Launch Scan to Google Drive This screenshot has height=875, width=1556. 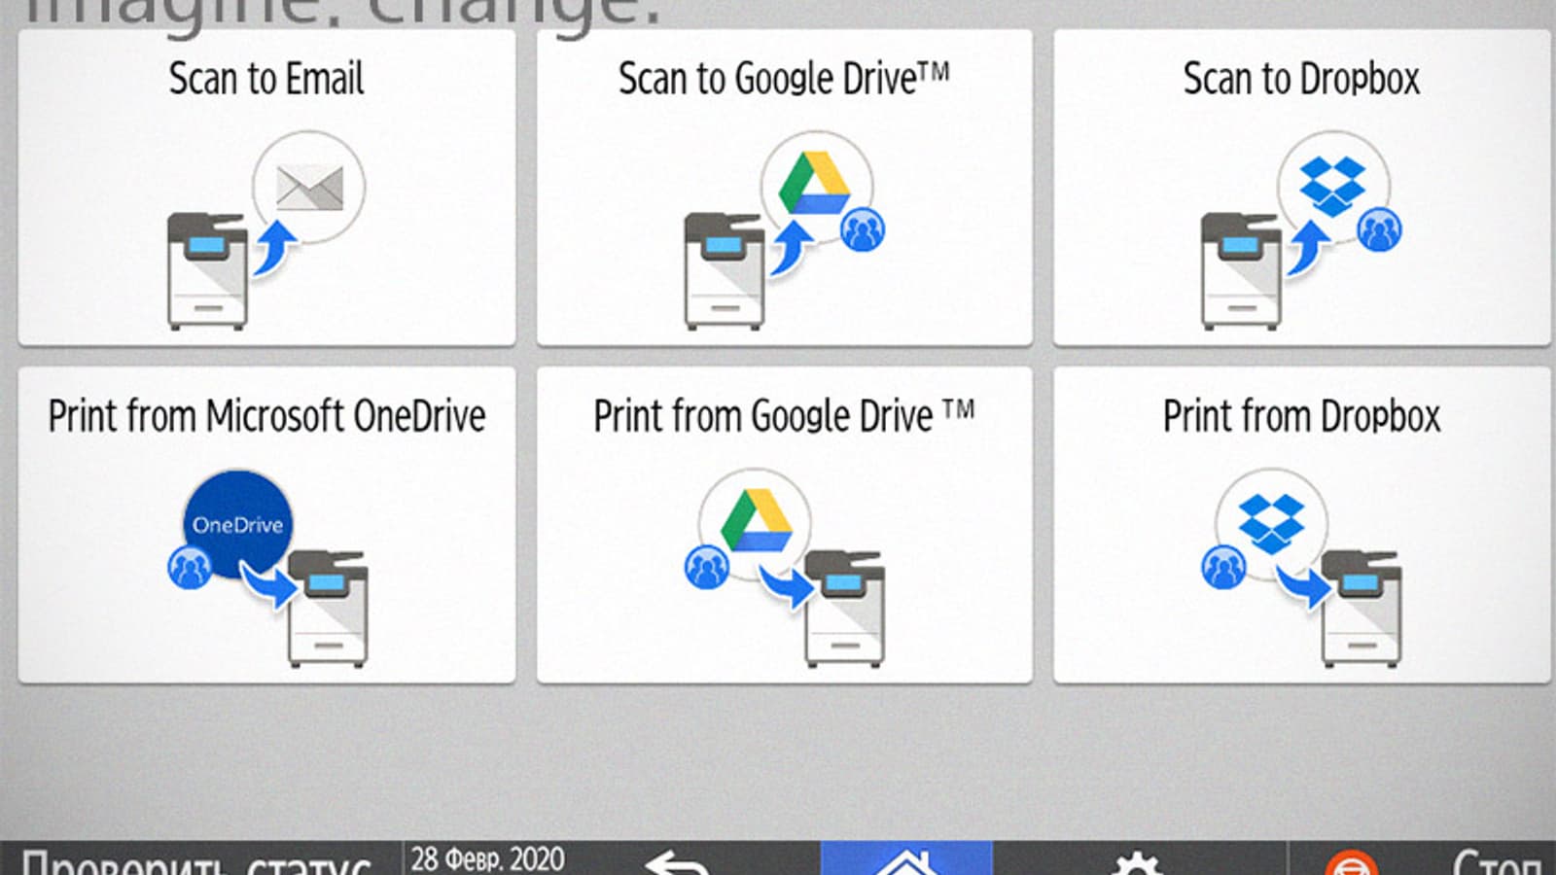click(784, 188)
